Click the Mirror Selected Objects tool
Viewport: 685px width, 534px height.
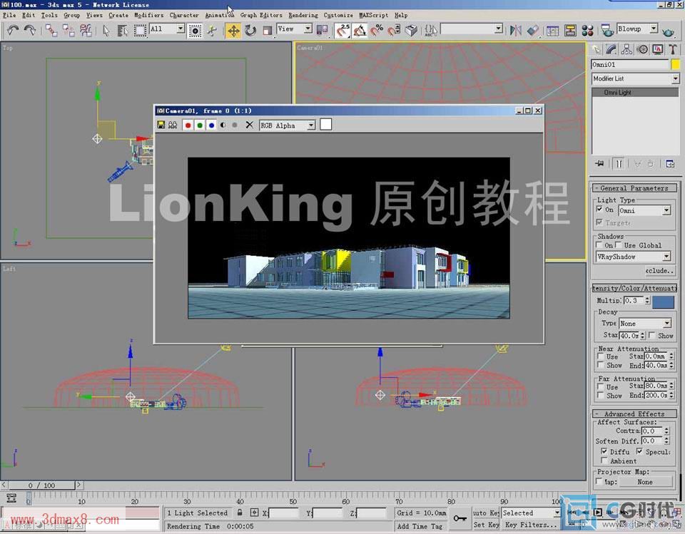pyautogui.click(x=515, y=31)
